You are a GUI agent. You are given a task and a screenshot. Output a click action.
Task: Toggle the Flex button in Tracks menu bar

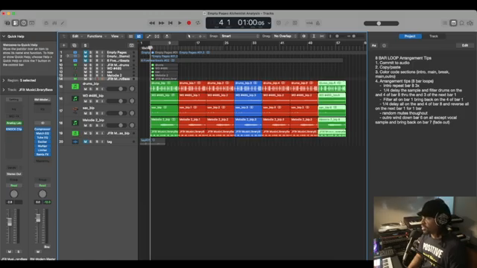(x=157, y=36)
